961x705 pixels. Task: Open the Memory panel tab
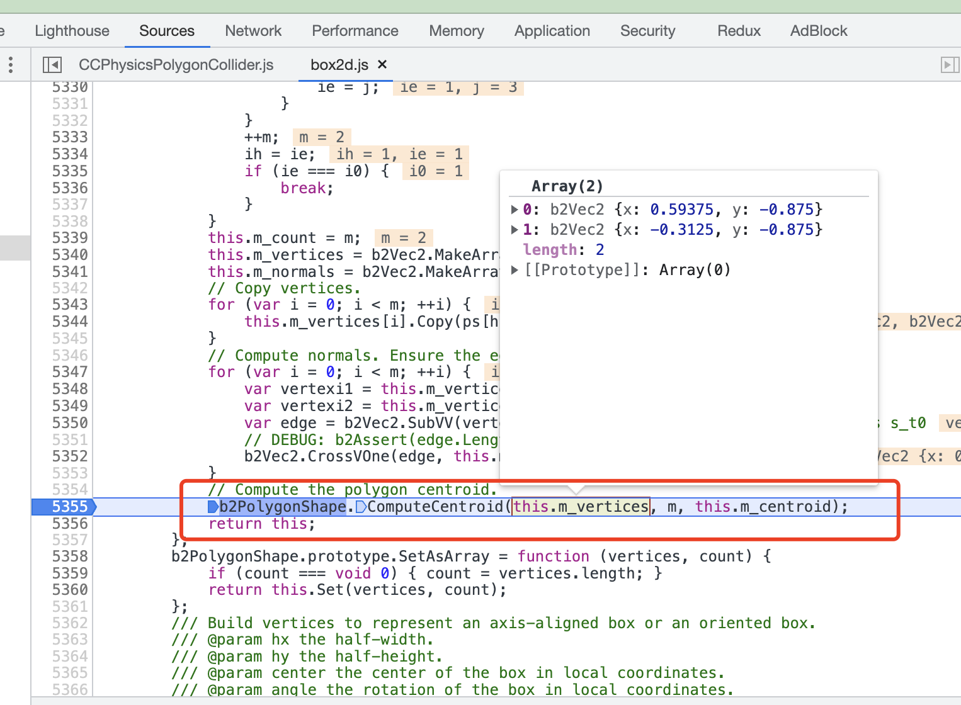click(457, 31)
